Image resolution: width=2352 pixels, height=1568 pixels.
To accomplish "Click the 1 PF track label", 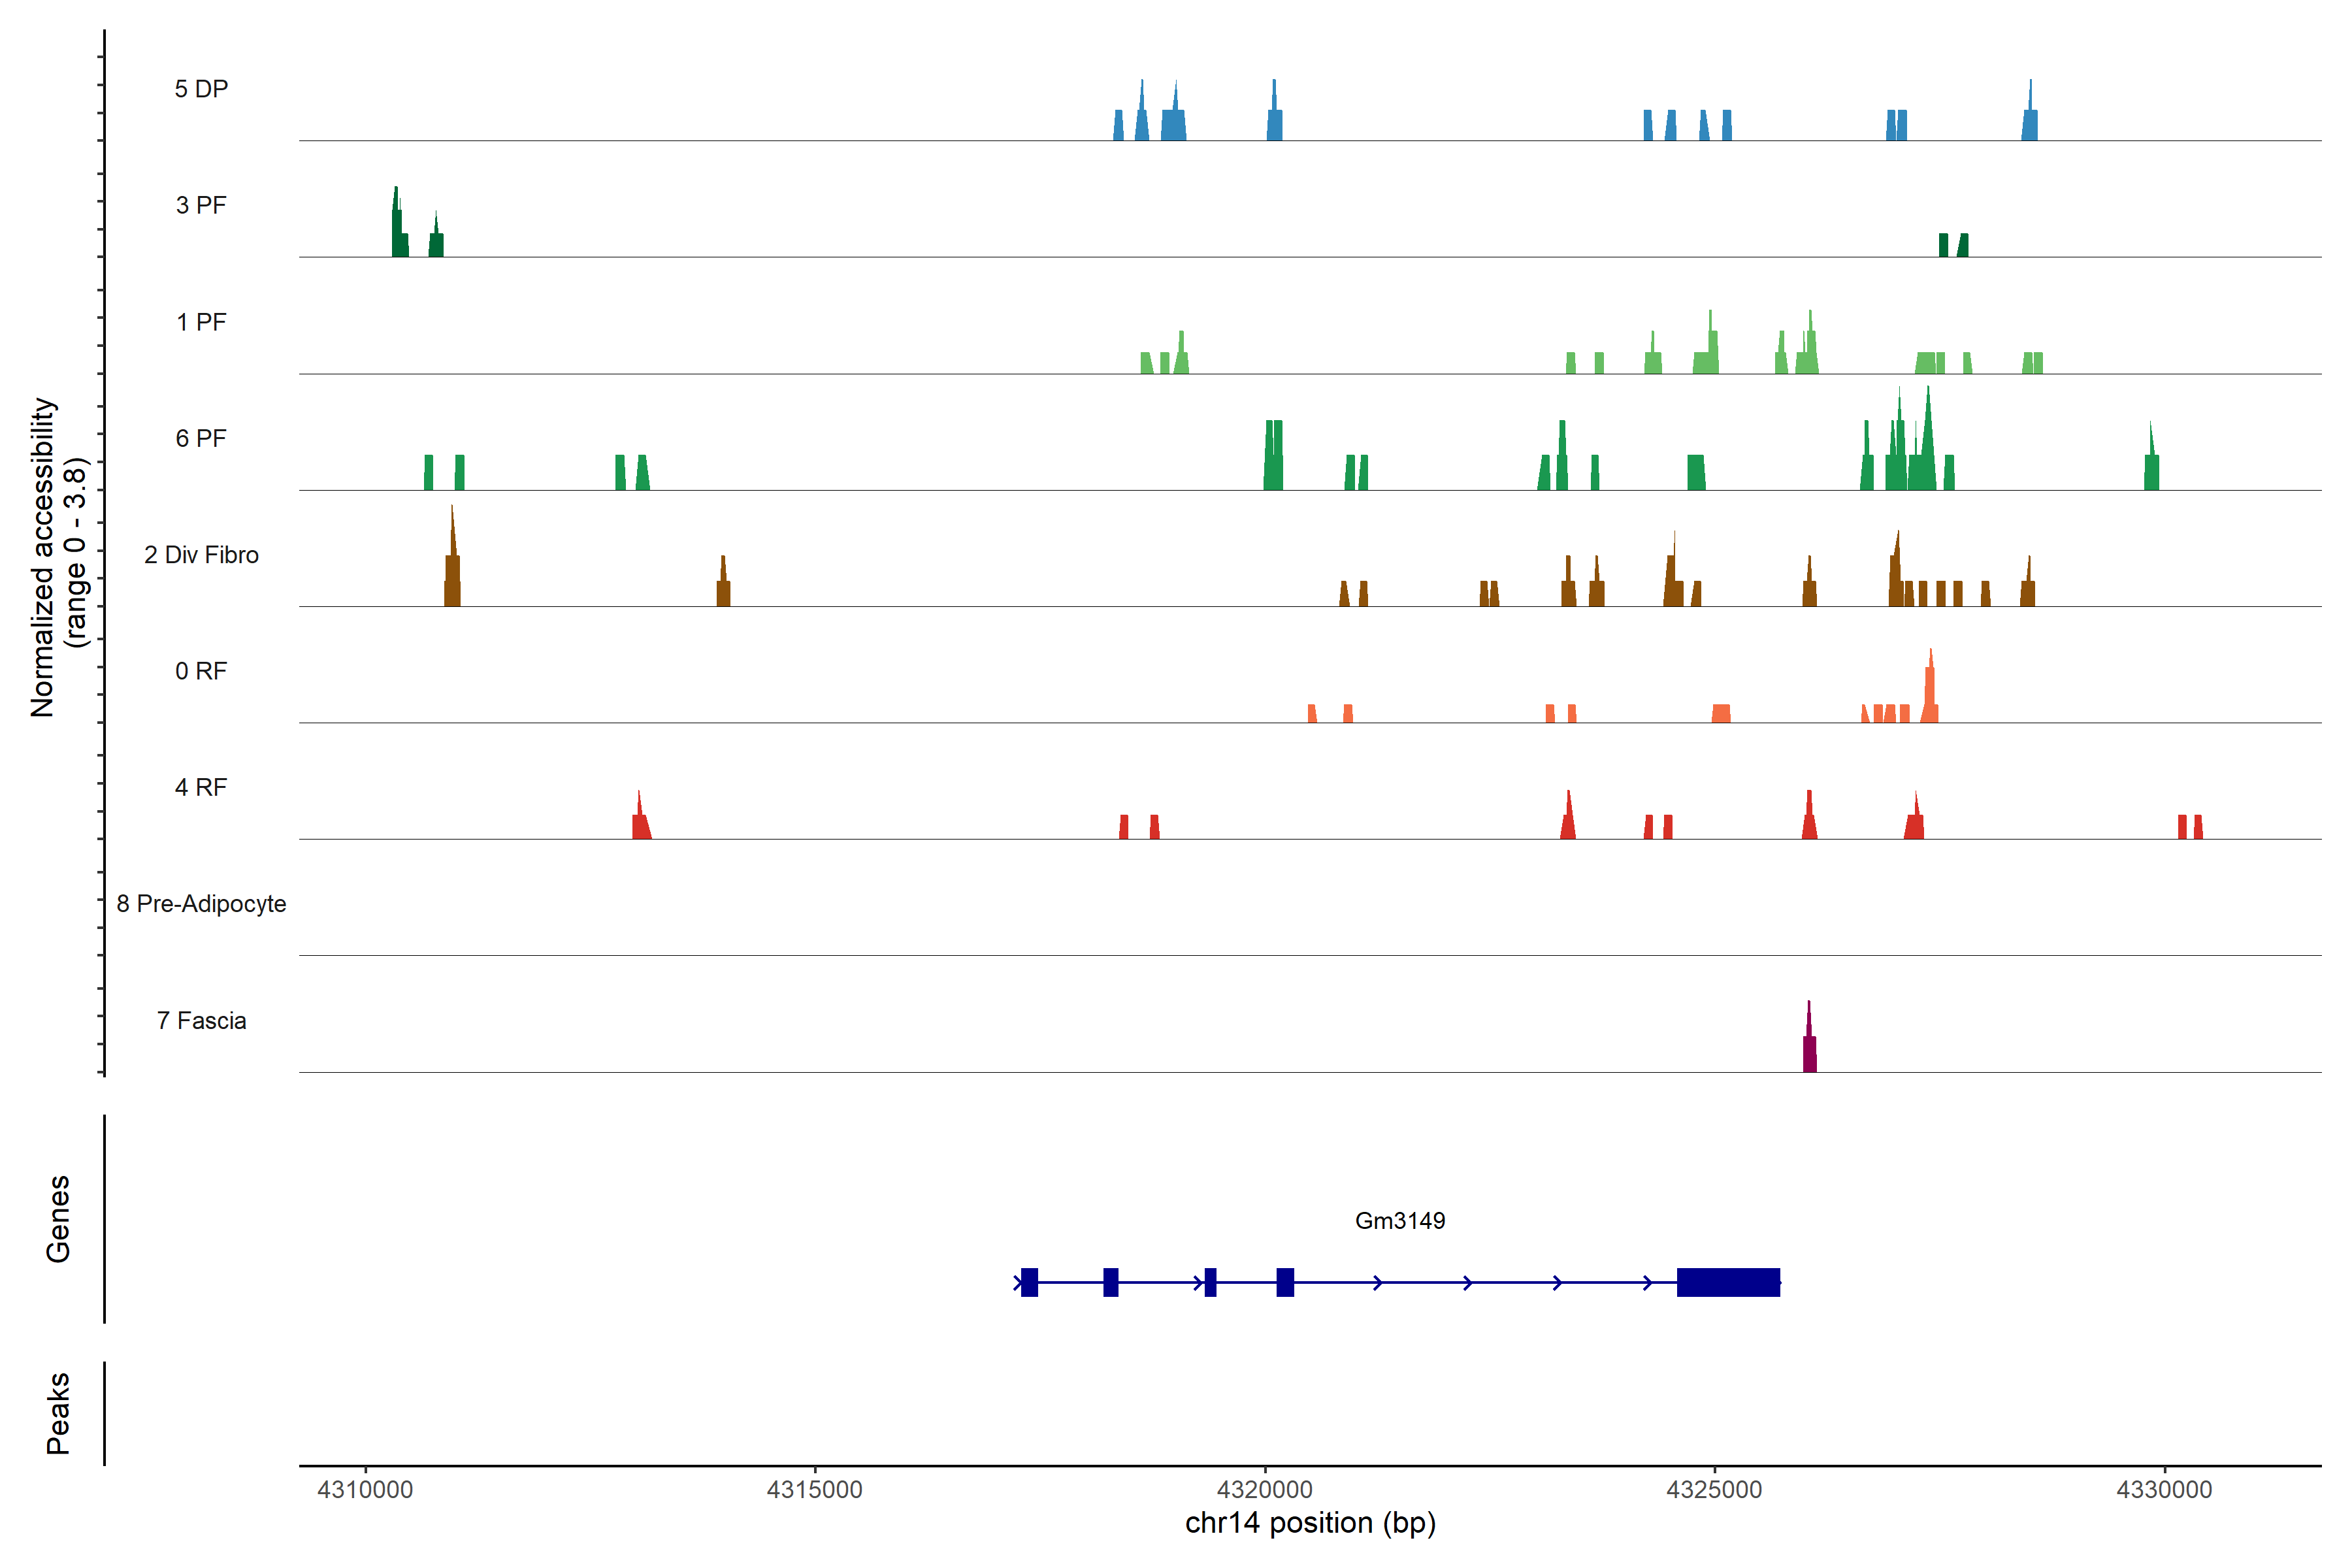I will coord(201,322).
